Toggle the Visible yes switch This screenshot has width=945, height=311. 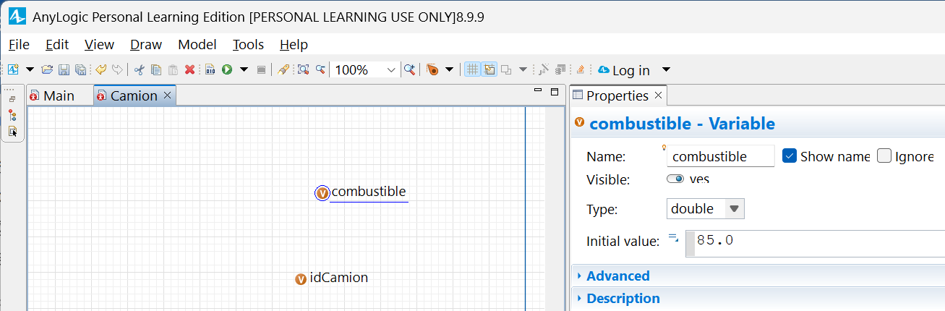pos(675,179)
